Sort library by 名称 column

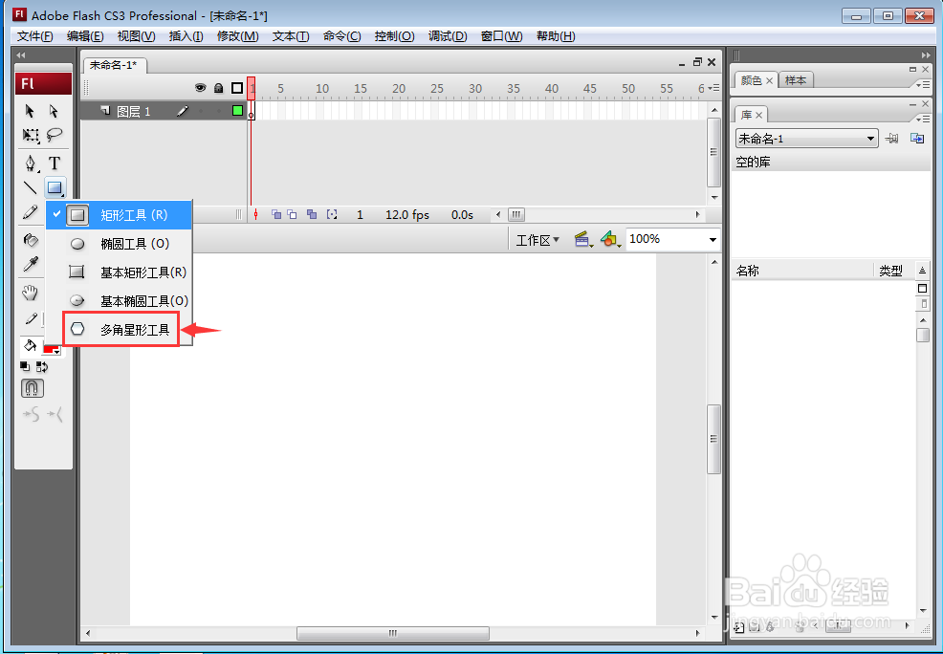pyautogui.click(x=802, y=272)
